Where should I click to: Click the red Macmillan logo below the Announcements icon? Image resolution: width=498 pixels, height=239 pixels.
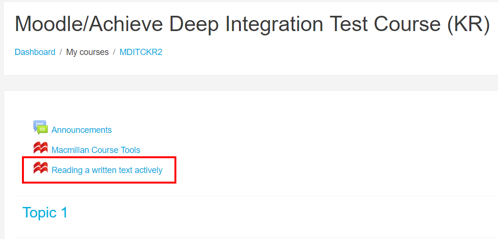click(40, 148)
